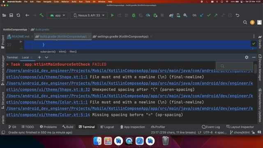Screen dimensions: 263x148
Task: Sync project with Gradle files icon
Action: (x=171, y=16)
